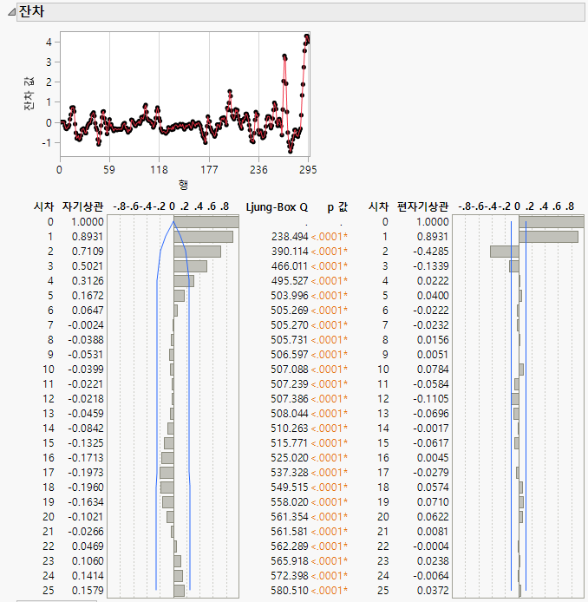
Task: Select the p 값 column header
Action: (x=337, y=207)
